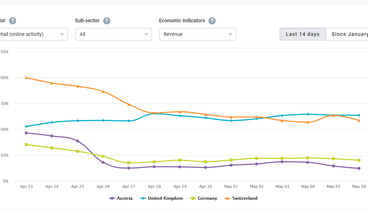This screenshot has width=368, height=213.
Task: Click the United Kingdom data point on Apr 28
Action: (154, 114)
